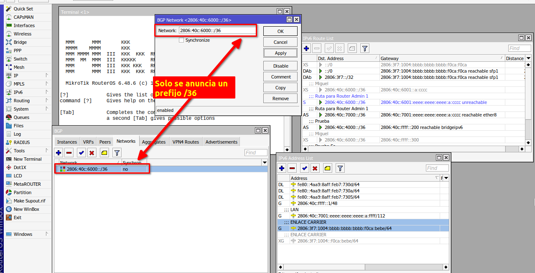Click the yellow comment icon in IPv6 Address List
535x273 pixels.
[x=328, y=168]
